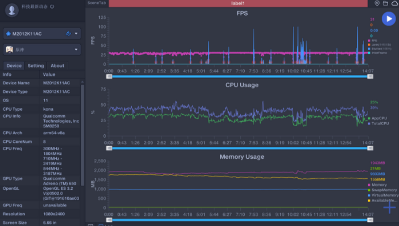Click the blue connection link icon for M2012K11AC
Viewport: 399px width, 226px height.
point(68,34)
